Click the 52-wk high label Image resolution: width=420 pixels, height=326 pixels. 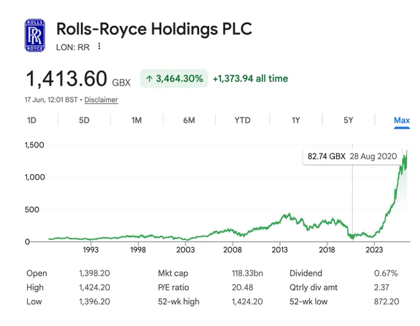(178, 302)
